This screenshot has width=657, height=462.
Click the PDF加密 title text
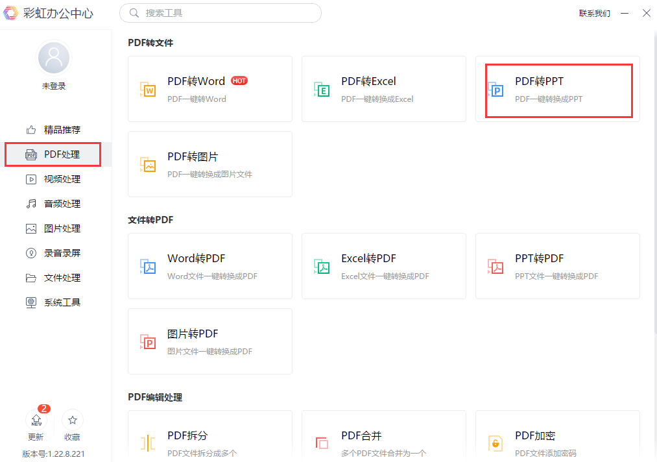pyautogui.click(x=536, y=435)
